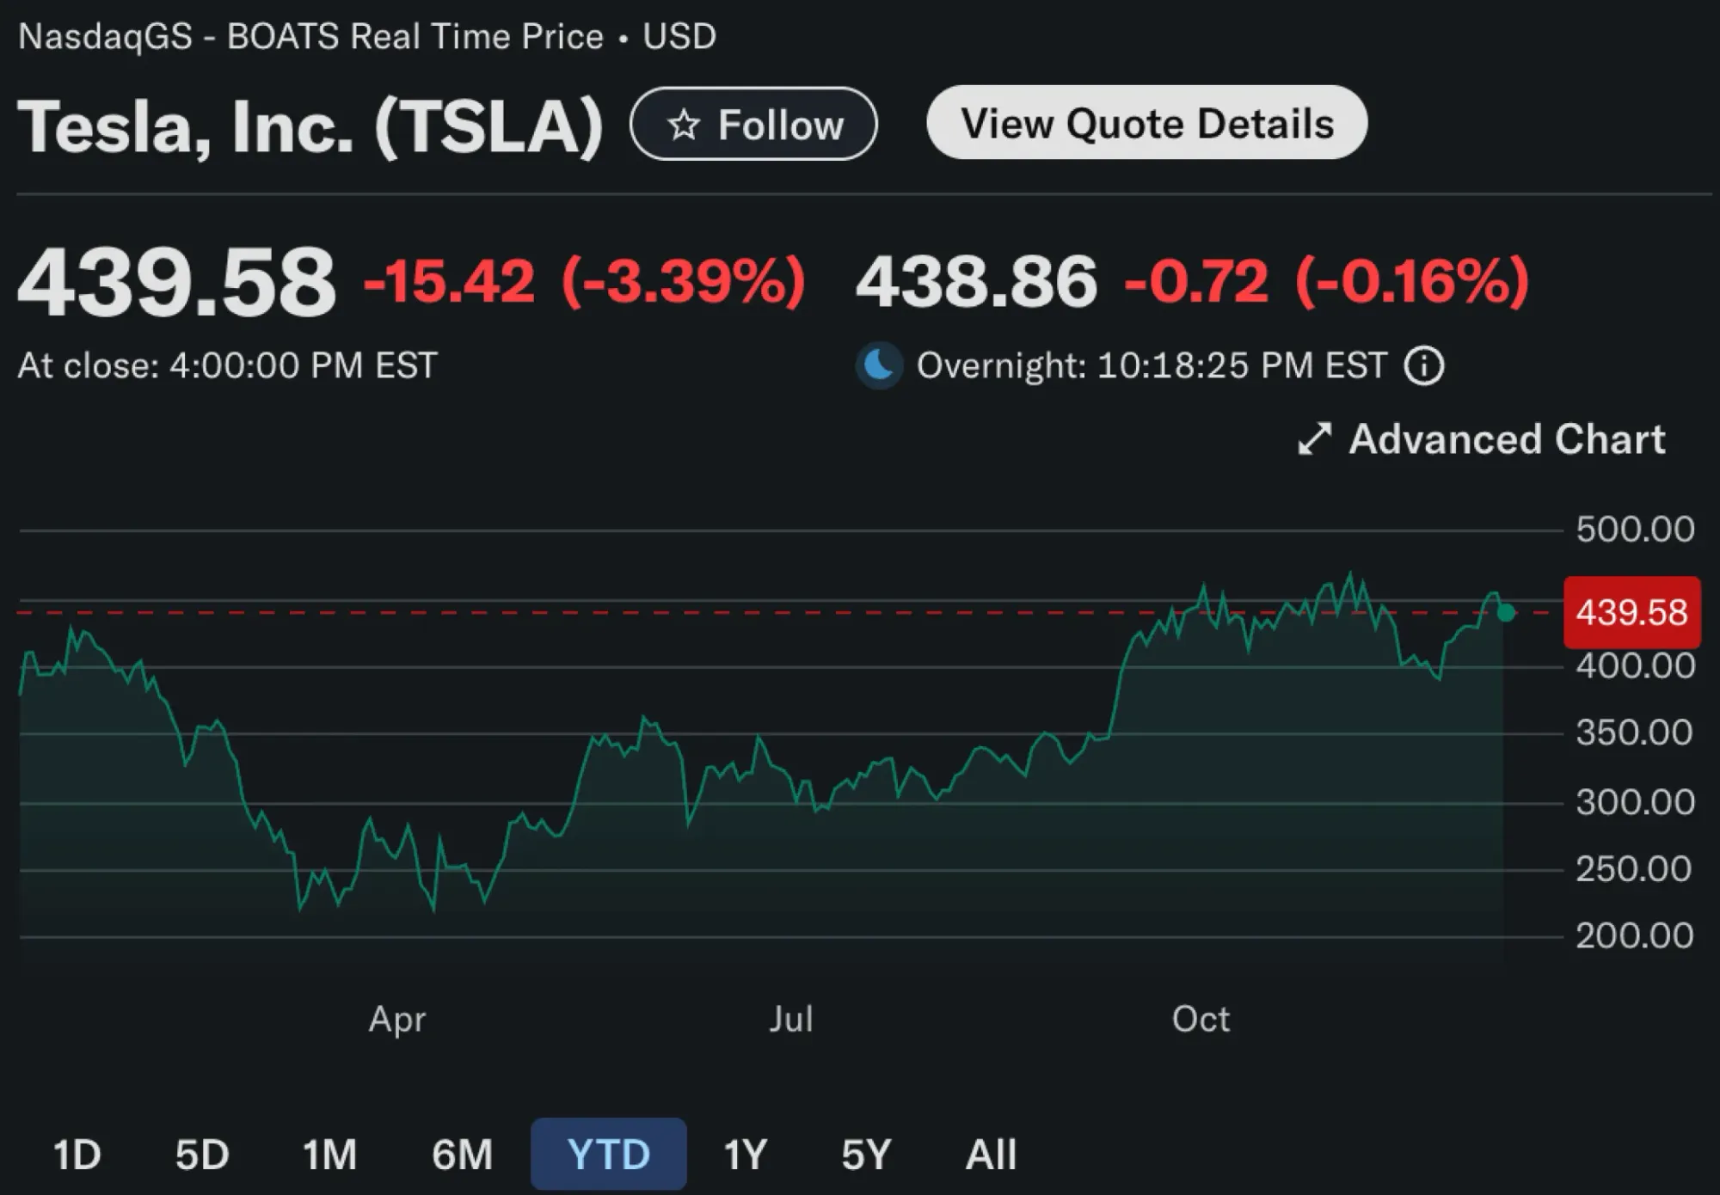Image resolution: width=1720 pixels, height=1195 pixels.
Task: Click the red 439.58 price label on axis
Action: point(1631,613)
